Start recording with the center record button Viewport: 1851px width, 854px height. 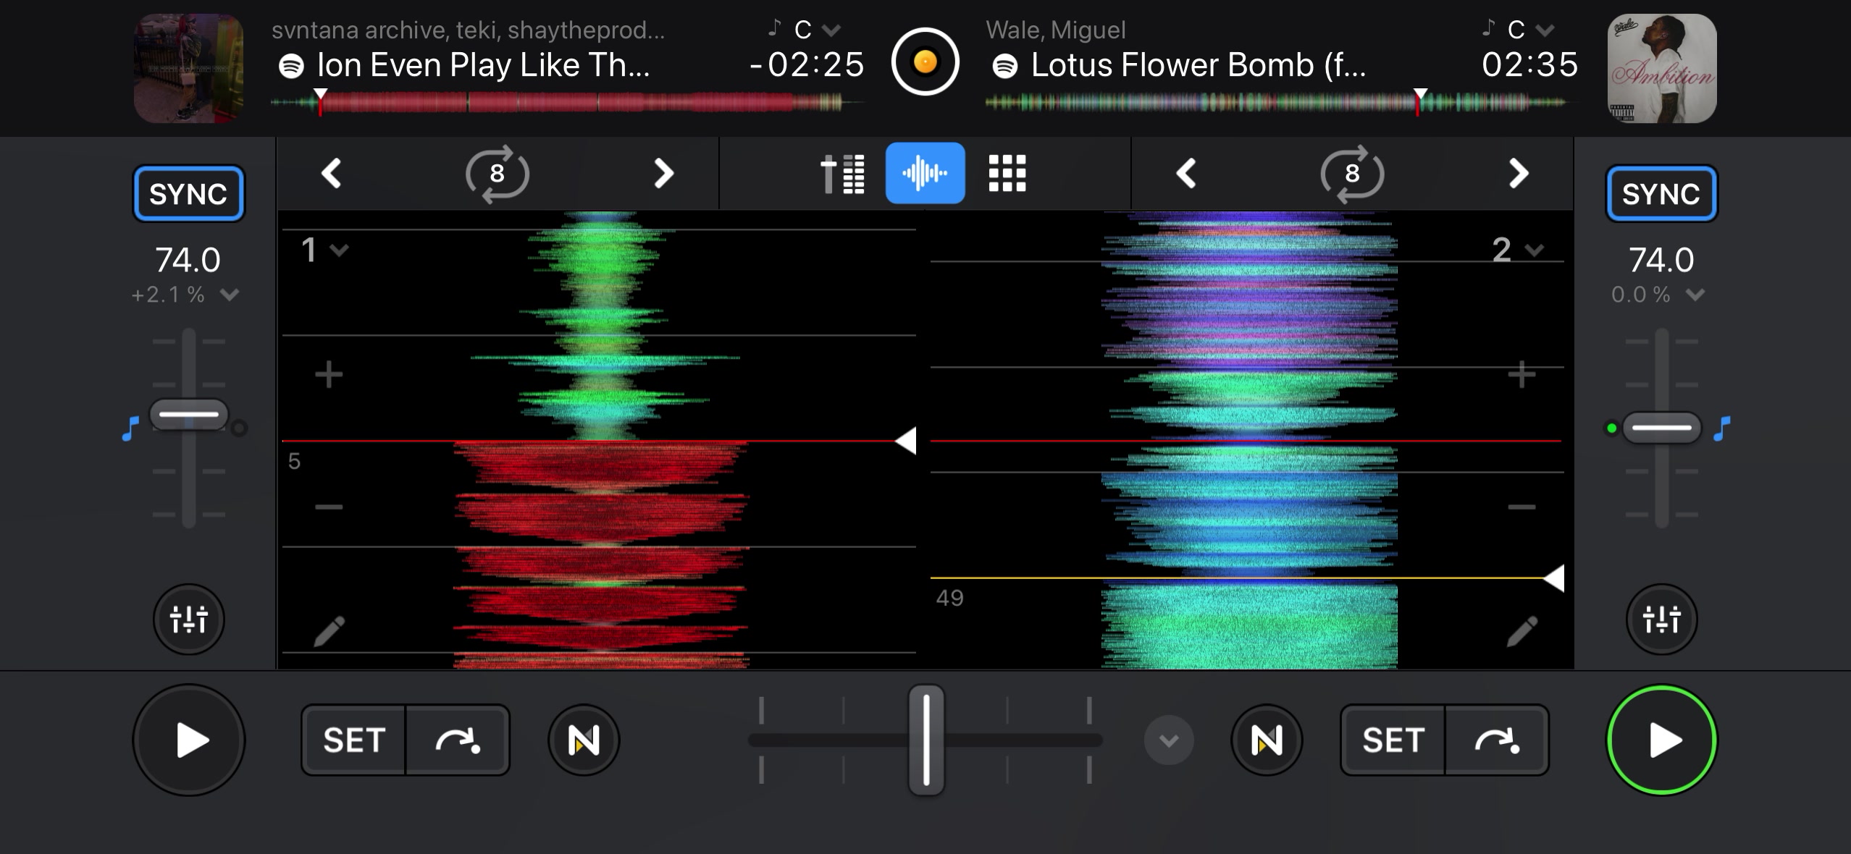925,62
